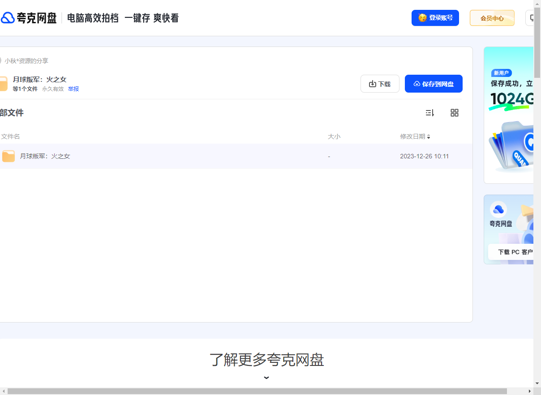Click the 大小 column header
This screenshot has width=541, height=395.
334,136
